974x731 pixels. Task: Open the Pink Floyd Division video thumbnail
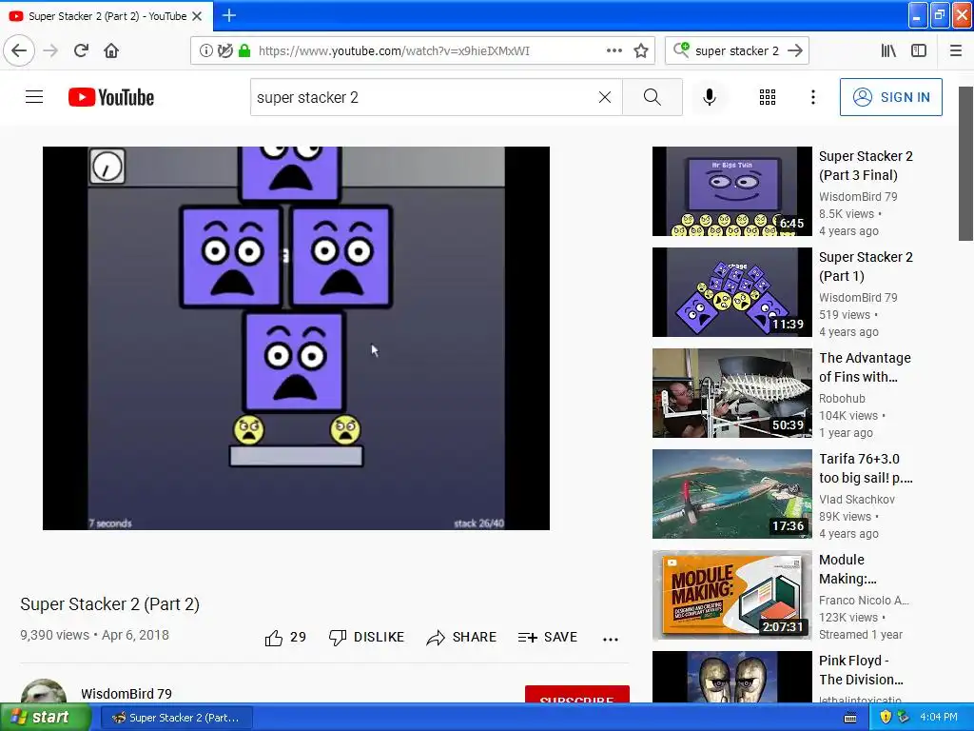tap(731, 677)
